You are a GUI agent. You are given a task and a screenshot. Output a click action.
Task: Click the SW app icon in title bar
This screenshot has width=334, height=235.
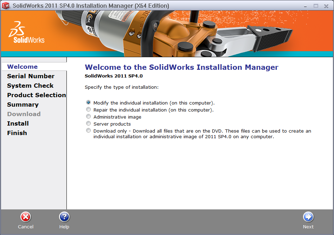pos(6,6)
